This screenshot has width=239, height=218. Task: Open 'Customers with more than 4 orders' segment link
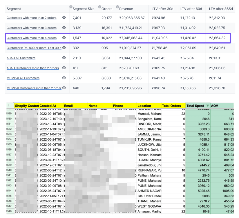32,38
